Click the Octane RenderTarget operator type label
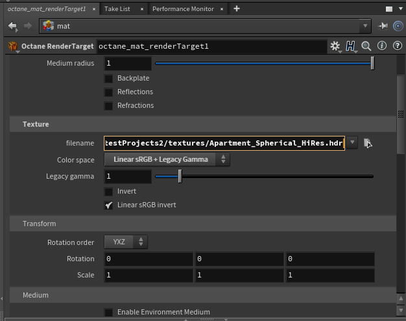 [58, 46]
